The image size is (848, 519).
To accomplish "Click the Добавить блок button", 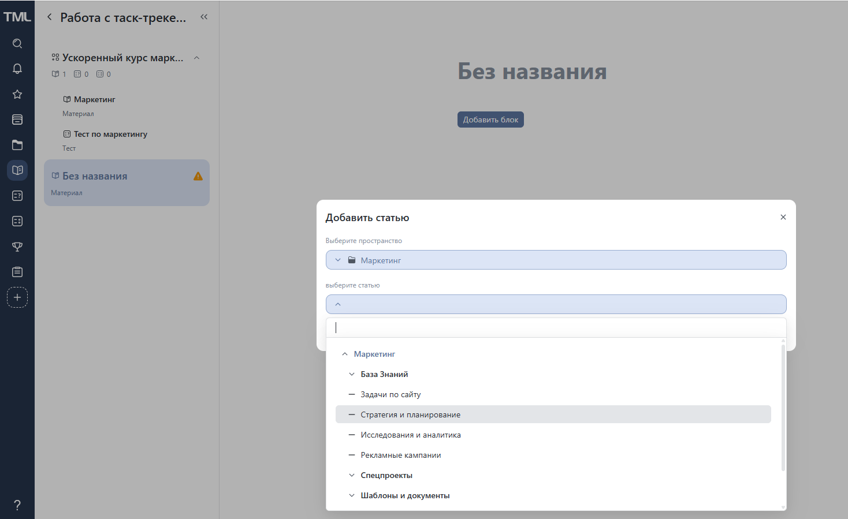I will (490, 120).
